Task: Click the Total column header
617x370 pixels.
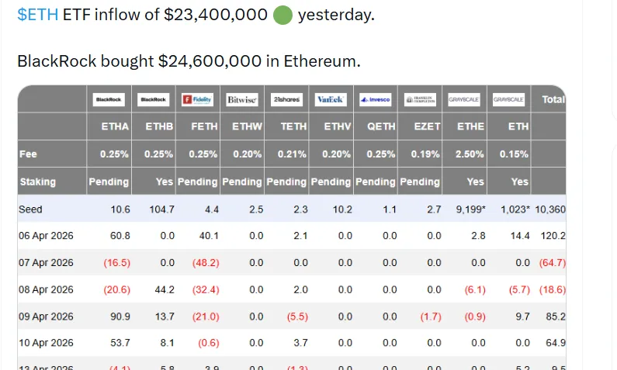Action: 553,99
